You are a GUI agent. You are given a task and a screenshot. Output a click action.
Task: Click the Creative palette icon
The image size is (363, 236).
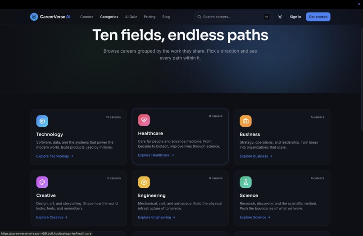[42, 182]
